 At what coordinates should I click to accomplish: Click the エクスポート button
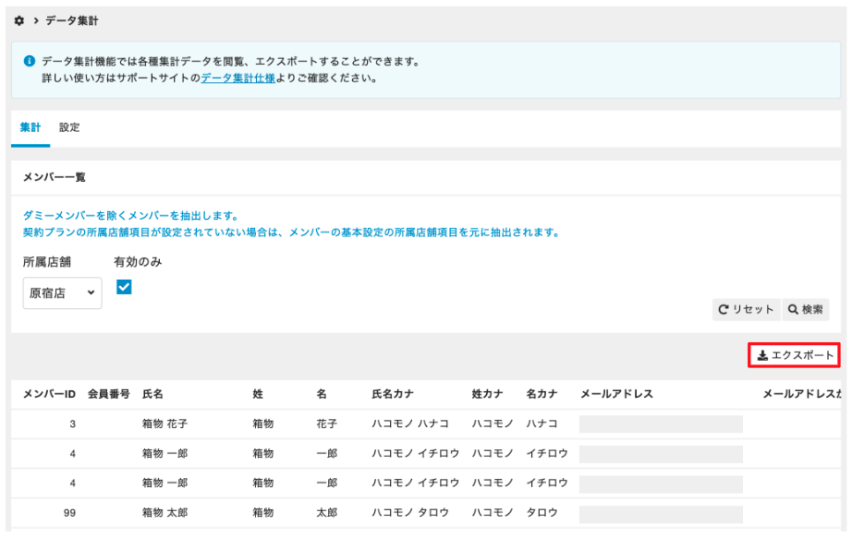(x=795, y=355)
